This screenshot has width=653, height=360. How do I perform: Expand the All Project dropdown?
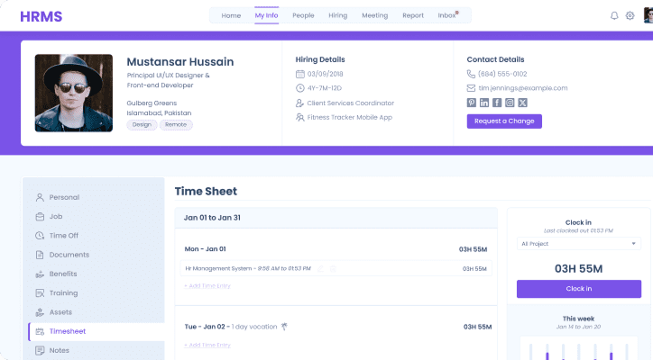pos(579,243)
